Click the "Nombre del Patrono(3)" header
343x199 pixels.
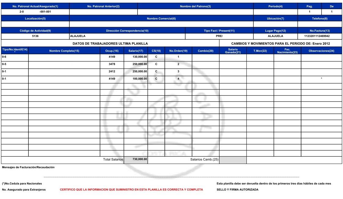(195, 6)
